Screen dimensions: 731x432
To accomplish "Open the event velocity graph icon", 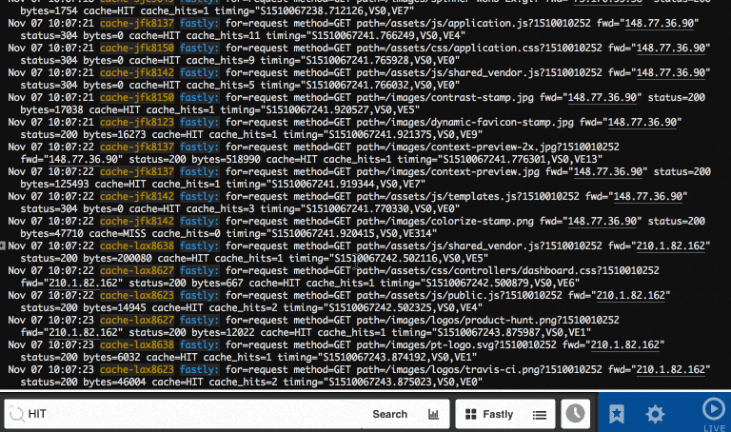I will (434, 414).
